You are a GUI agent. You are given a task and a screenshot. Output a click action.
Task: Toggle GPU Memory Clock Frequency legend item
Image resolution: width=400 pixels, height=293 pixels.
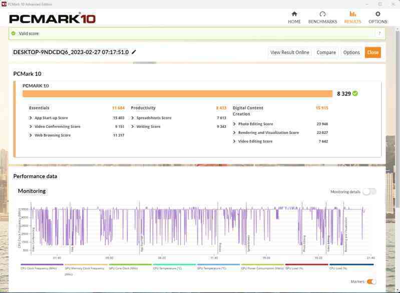[86, 269]
